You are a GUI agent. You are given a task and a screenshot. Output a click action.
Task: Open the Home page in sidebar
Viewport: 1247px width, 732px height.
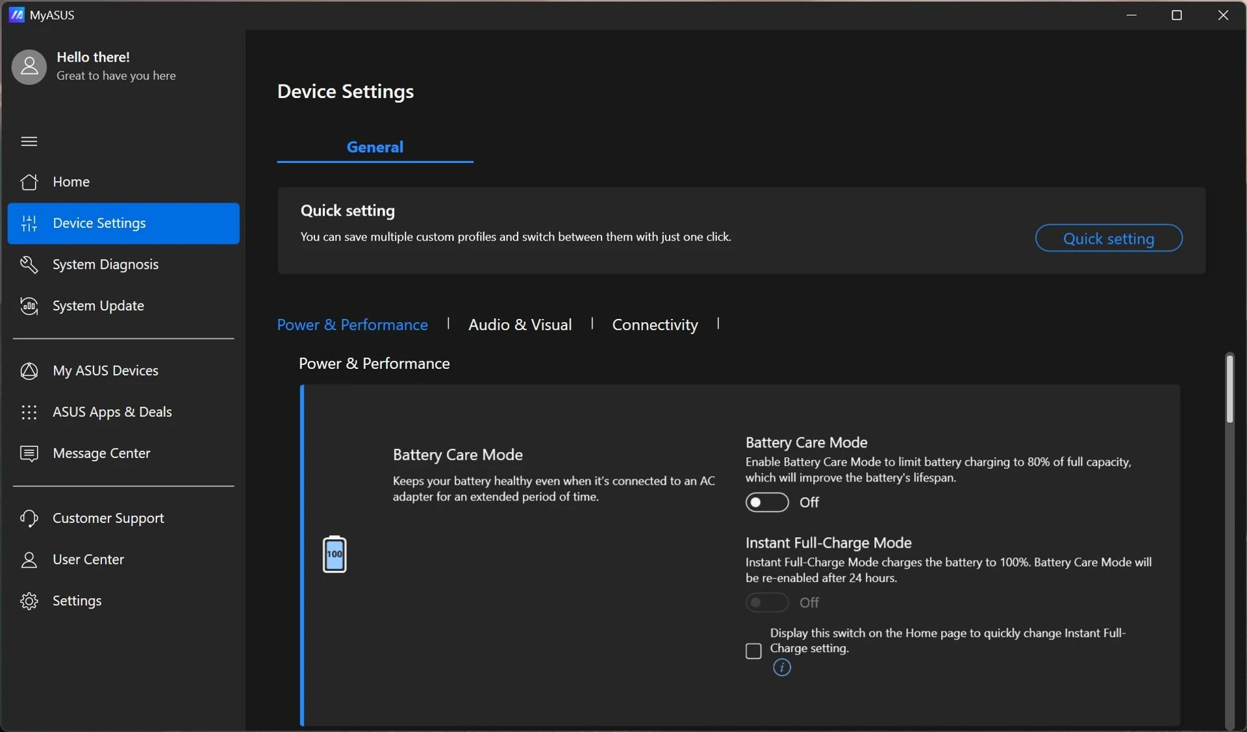click(x=123, y=182)
